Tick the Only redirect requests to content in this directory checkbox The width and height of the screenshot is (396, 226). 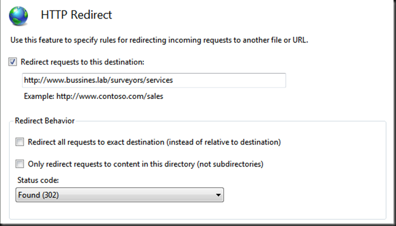20,164
